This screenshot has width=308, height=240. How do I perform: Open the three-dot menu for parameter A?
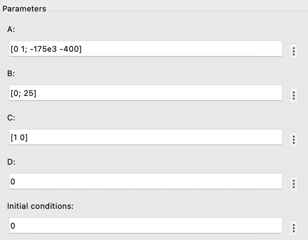point(293,51)
